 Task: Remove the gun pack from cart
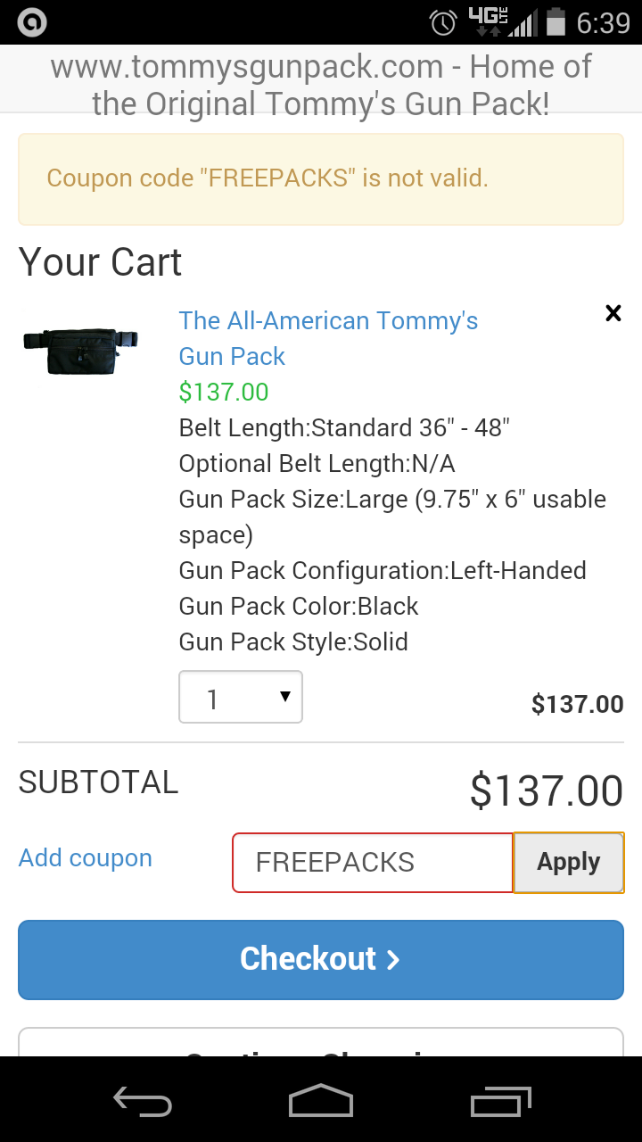point(613,313)
